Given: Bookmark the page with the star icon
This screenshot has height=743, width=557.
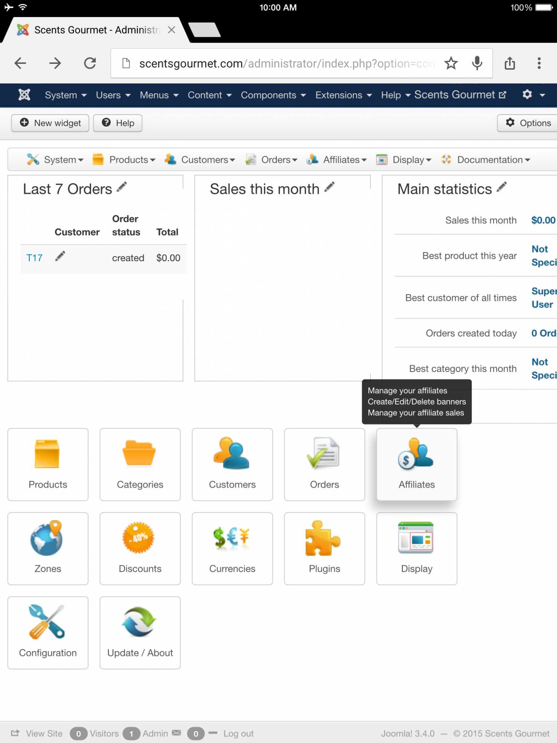Looking at the screenshot, I should [451, 63].
